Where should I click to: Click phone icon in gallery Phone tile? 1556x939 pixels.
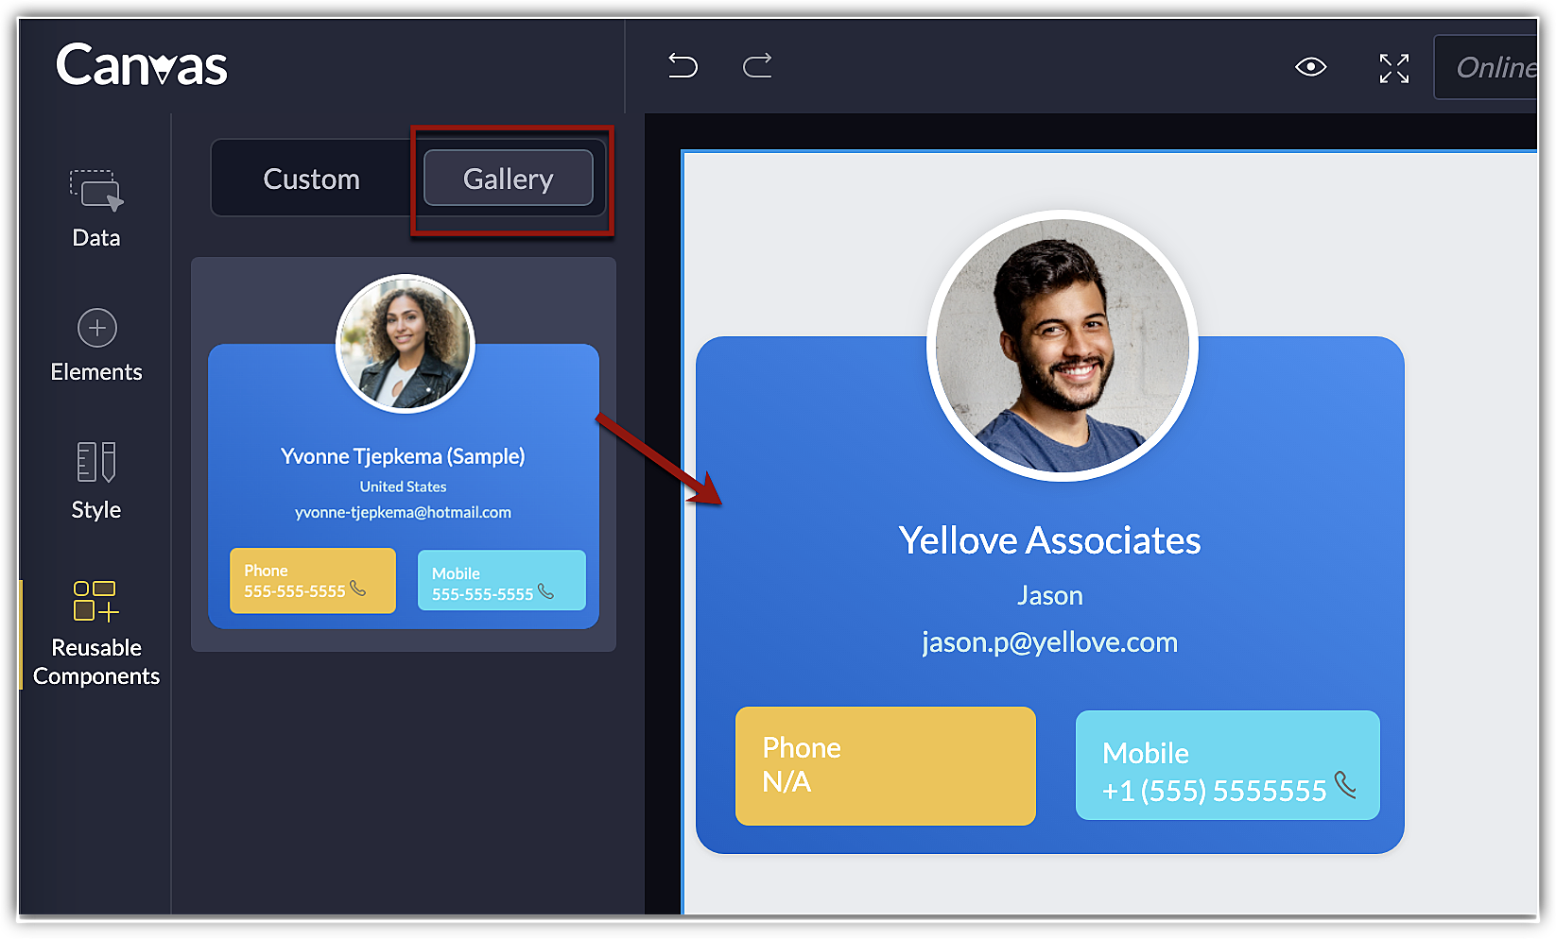358,588
